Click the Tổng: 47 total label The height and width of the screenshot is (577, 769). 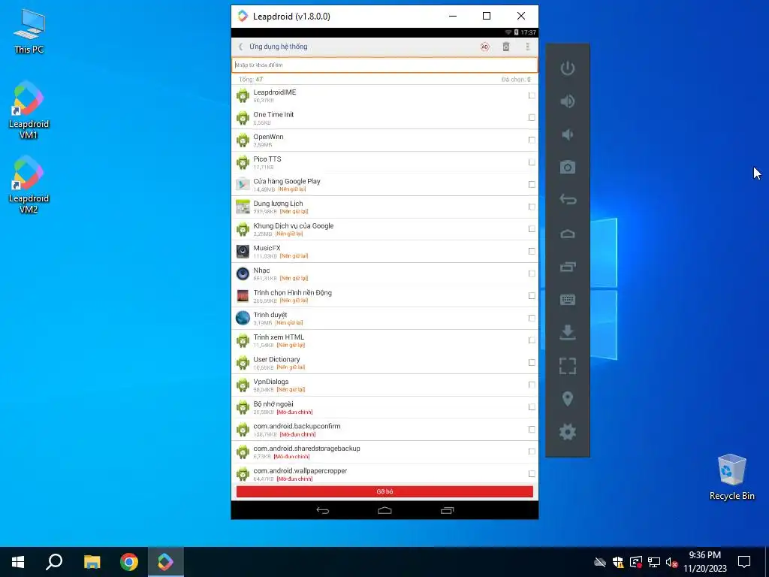tap(251, 80)
